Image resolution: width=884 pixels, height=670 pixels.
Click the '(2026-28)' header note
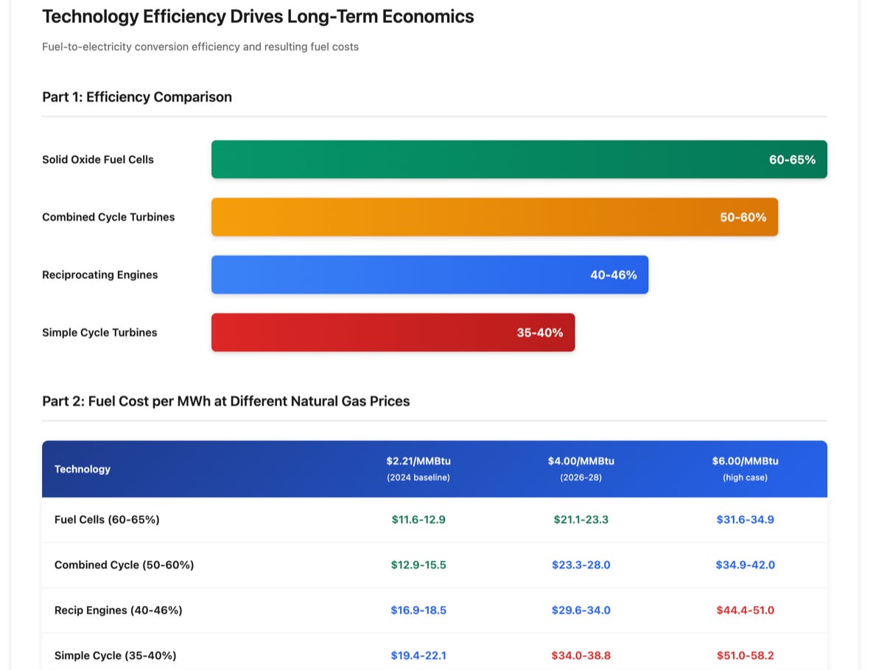581,478
